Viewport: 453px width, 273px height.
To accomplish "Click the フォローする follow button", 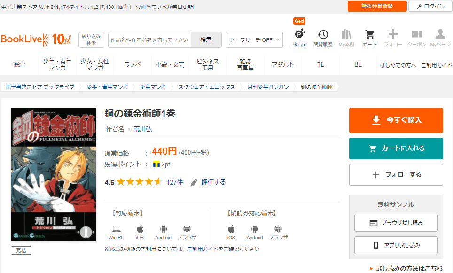I will pos(396,175).
